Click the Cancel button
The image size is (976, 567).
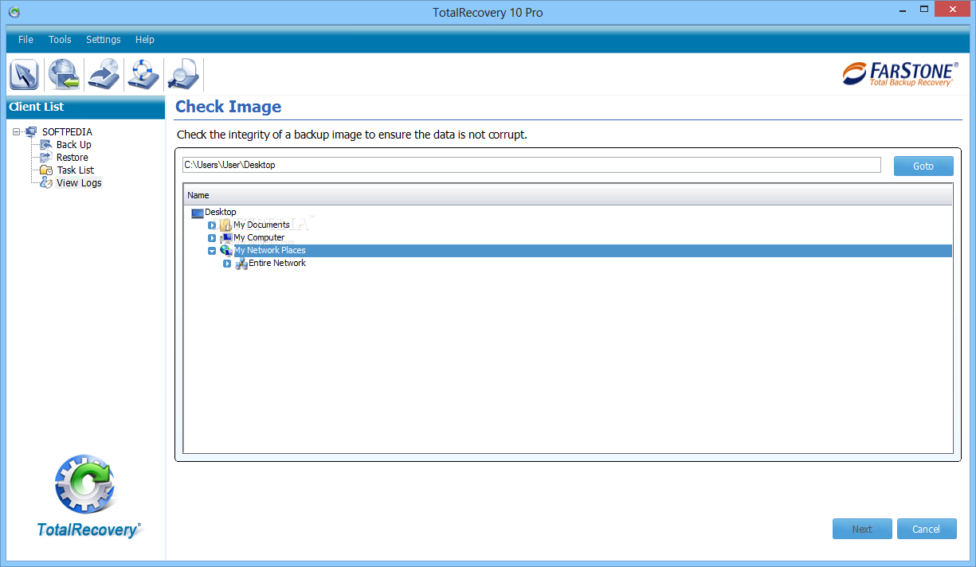pyautogui.click(x=927, y=529)
